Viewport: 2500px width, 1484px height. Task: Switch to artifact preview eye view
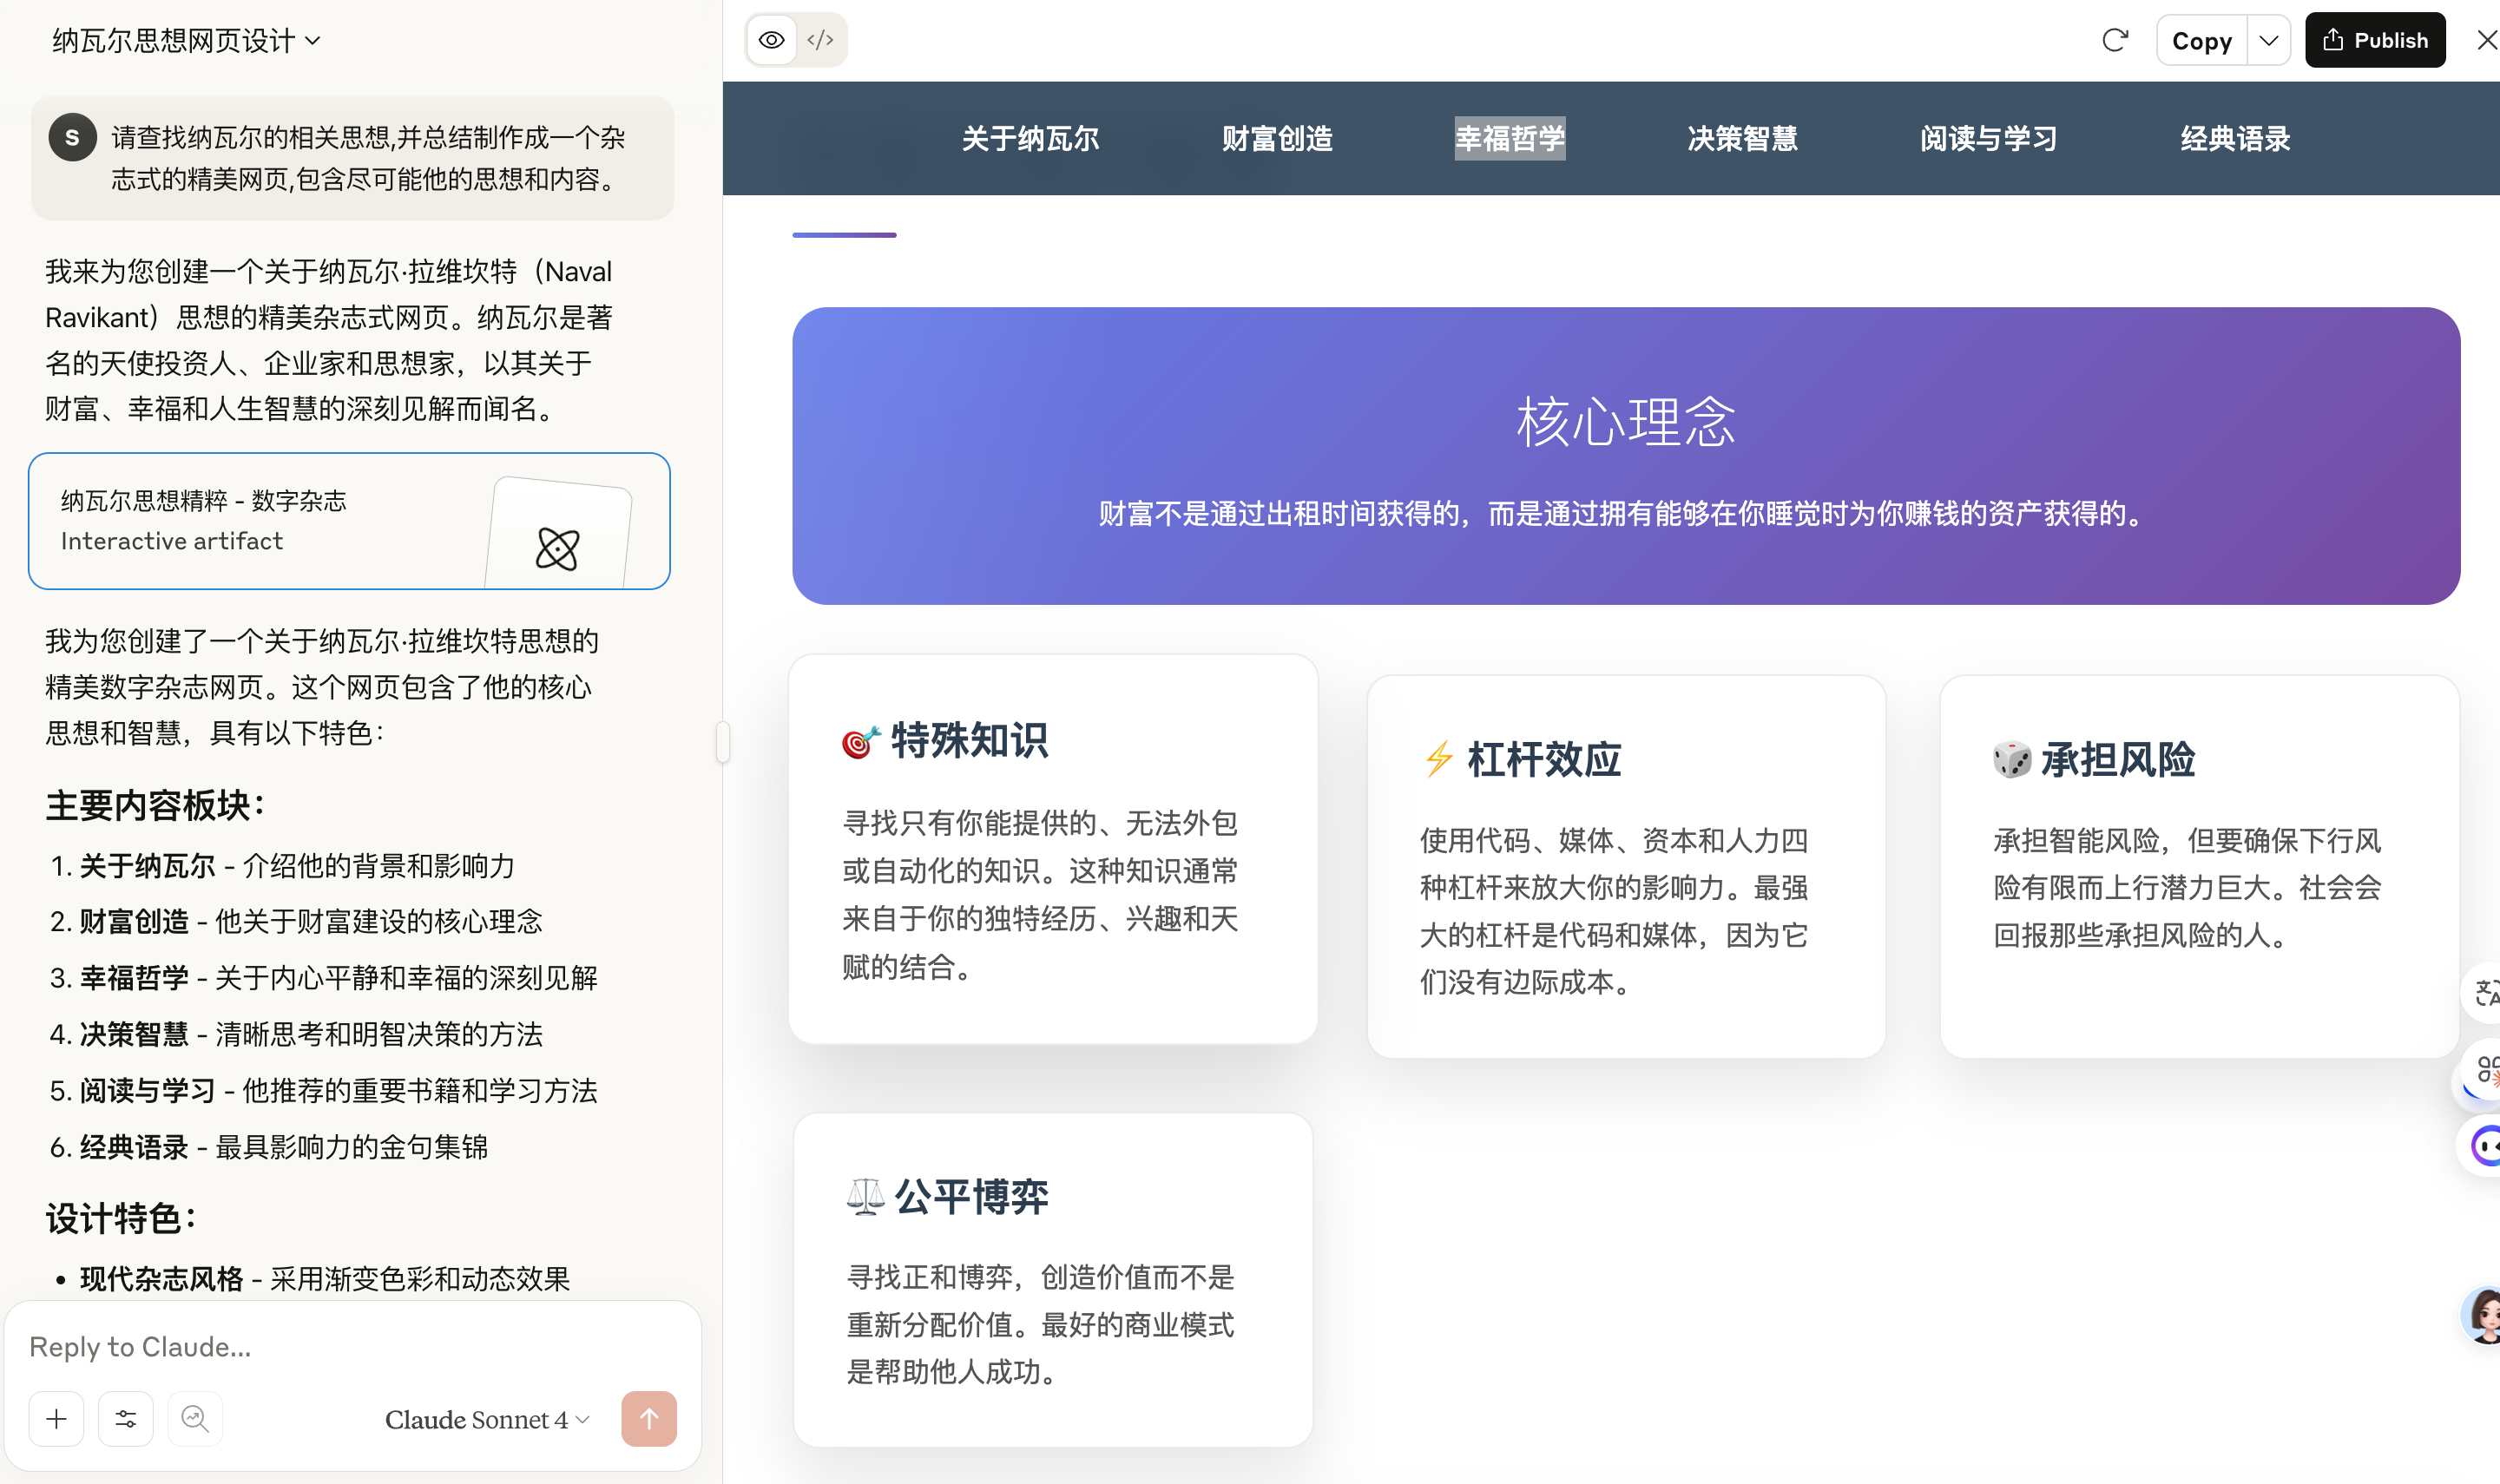click(771, 40)
